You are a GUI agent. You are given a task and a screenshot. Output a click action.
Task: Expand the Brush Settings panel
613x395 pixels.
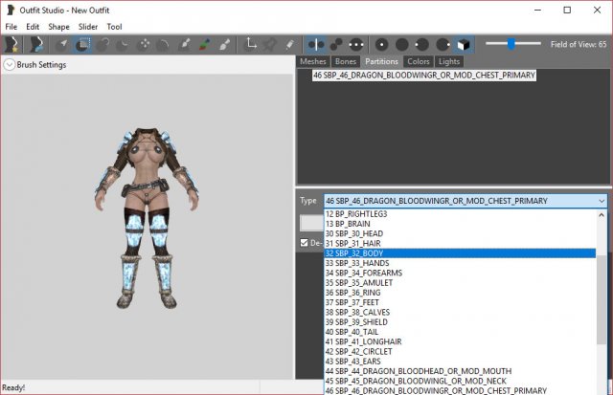tap(10, 65)
